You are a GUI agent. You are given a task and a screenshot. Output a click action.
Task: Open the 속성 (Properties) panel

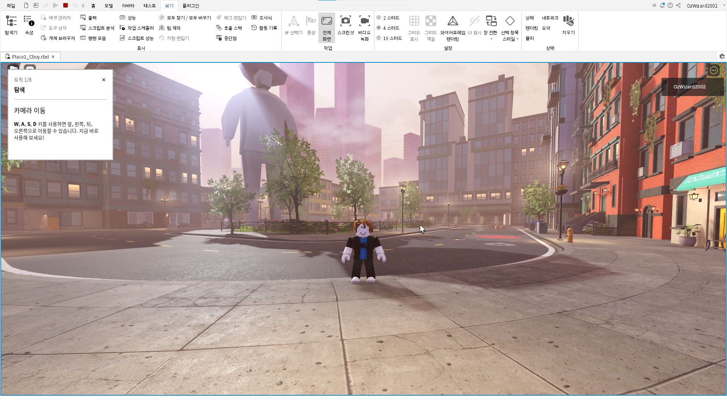(29, 25)
